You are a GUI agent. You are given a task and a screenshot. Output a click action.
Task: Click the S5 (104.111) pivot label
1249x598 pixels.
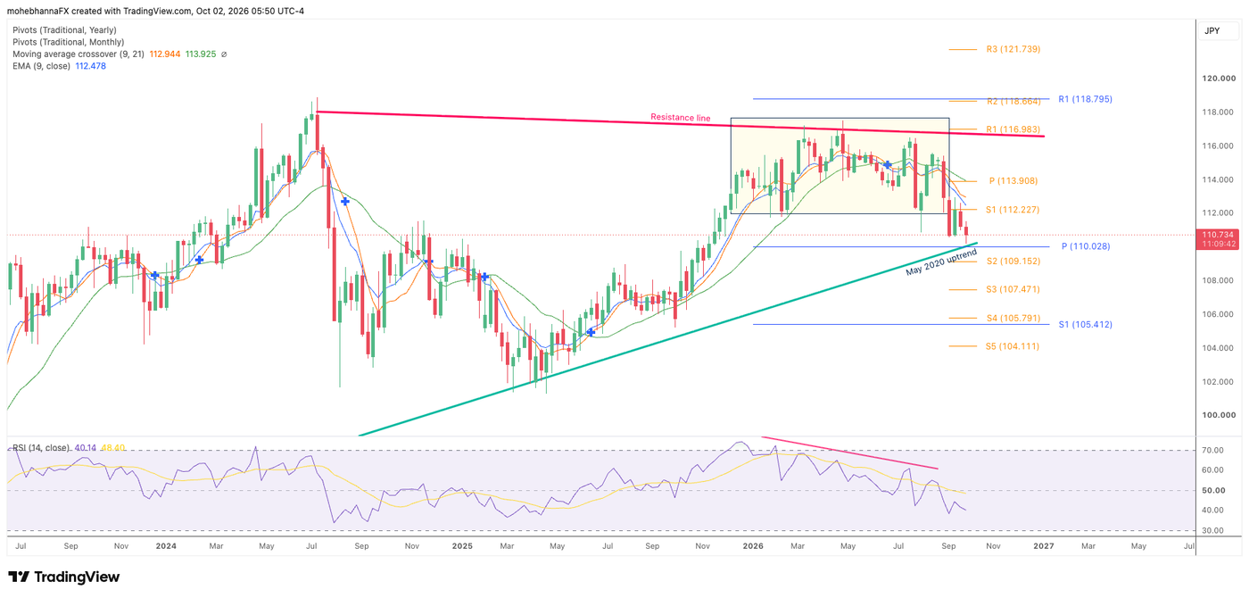[1013, 346]
